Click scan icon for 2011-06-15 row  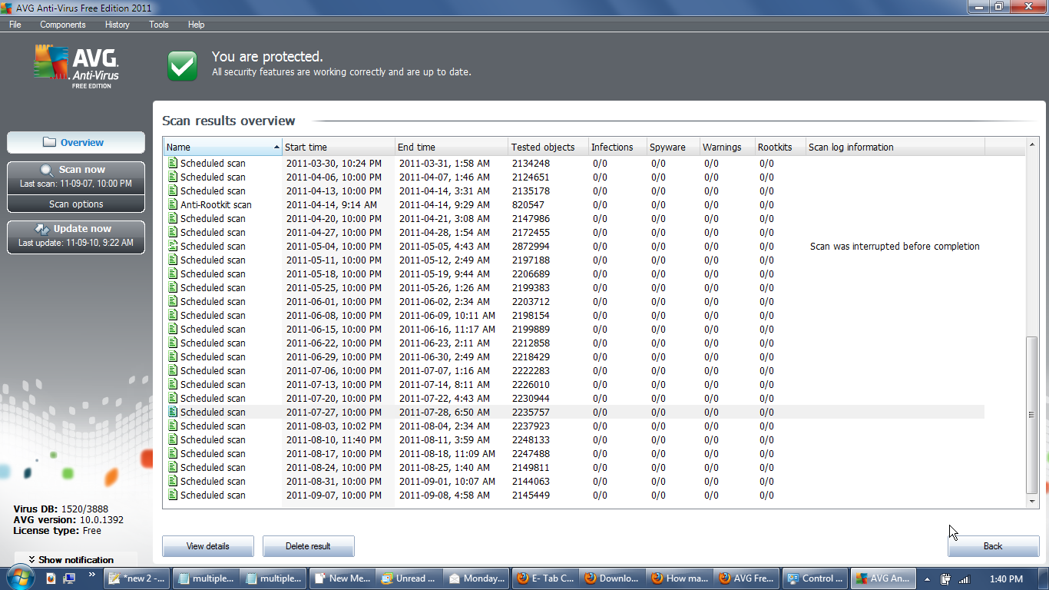pyautogui.click(x=173, y=329)
